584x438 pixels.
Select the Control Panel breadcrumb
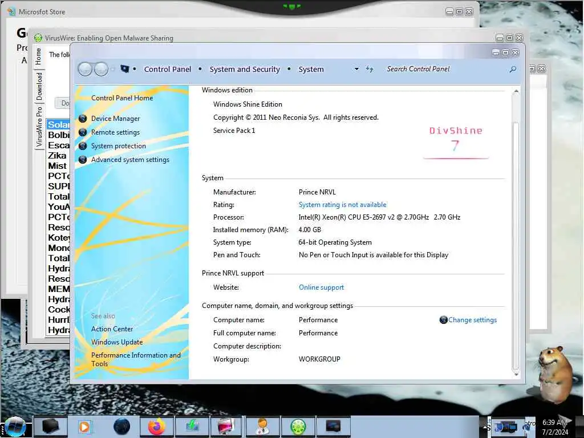click(167, 69)
